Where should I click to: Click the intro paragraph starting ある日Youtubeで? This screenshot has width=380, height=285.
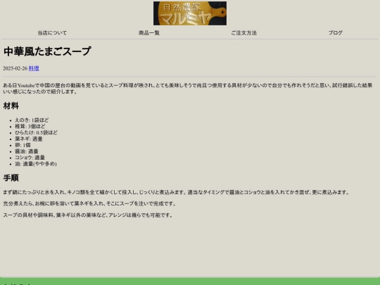pos(188,89)
